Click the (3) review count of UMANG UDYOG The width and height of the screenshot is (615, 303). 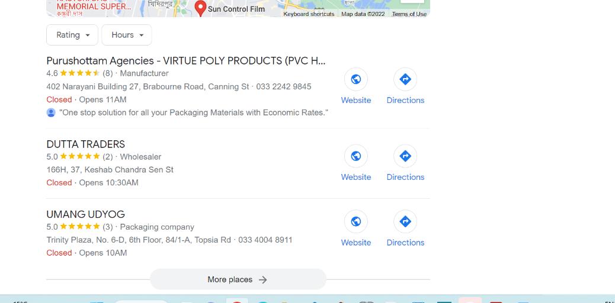point(107,227)
